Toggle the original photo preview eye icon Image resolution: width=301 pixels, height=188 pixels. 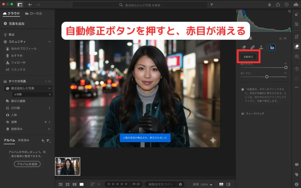tap(285, 38)
